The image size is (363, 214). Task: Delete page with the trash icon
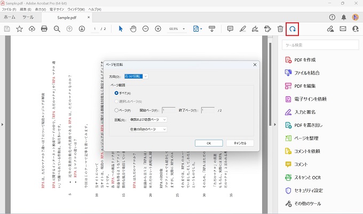[x=280, y=29]
